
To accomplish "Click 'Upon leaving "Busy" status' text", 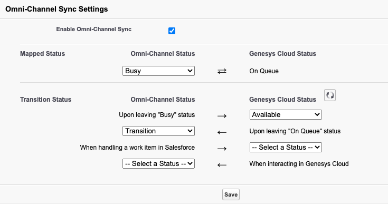I will pos(157,115).
